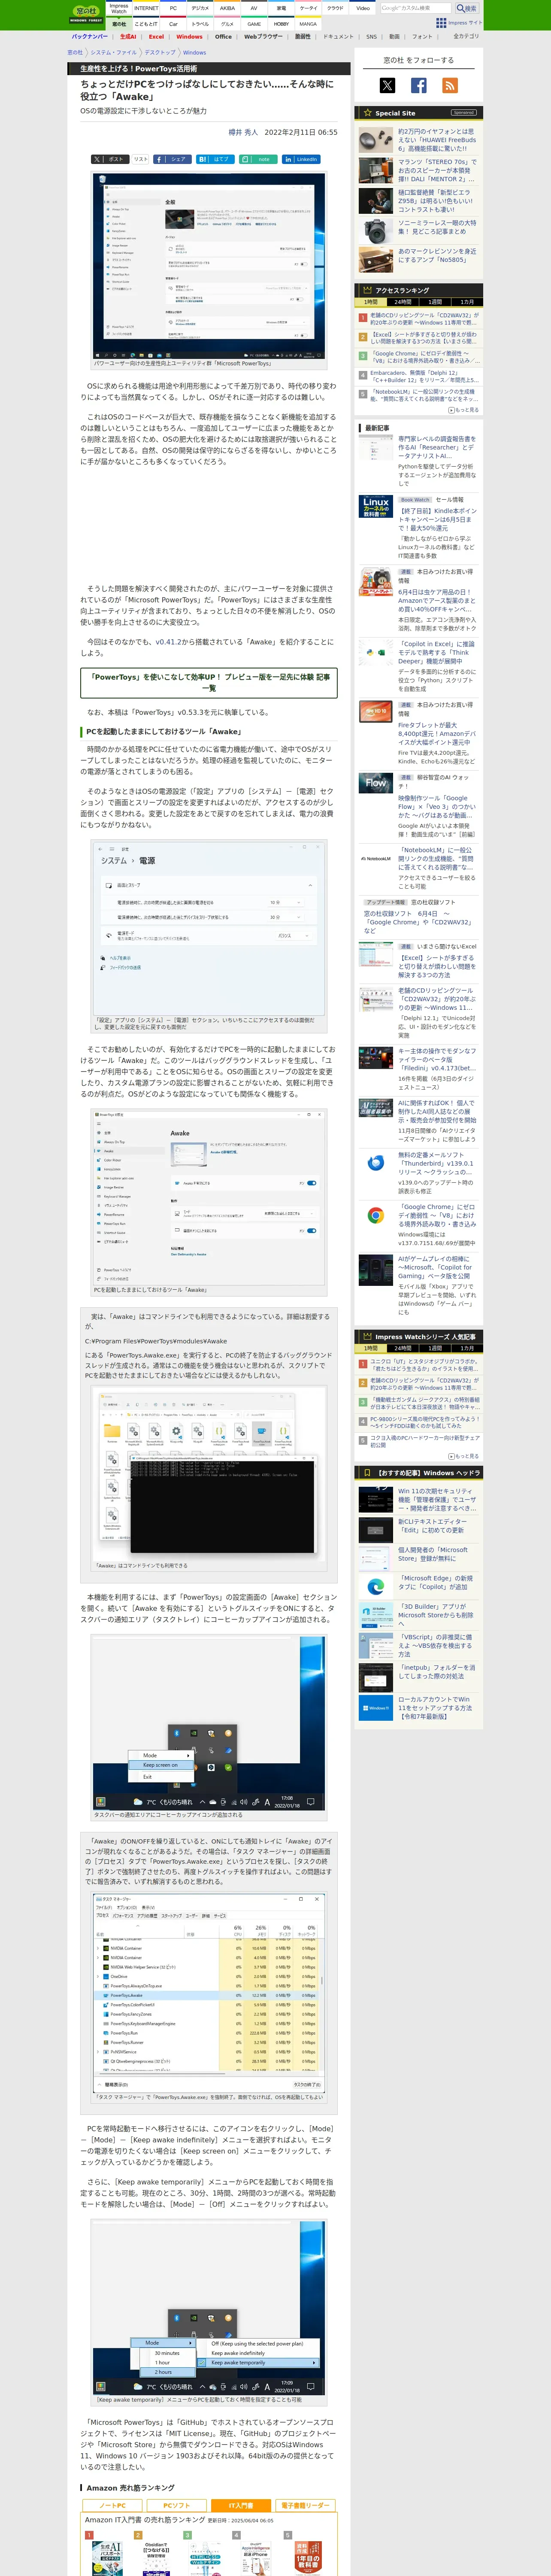Viewport: 551px width, 2576px height.
Task: Open the Impress Watch logo link
Action: point(119,9)
